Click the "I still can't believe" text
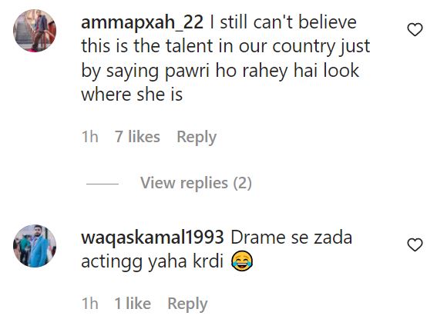This screenshot has height=319, width=437. [283, 22]
